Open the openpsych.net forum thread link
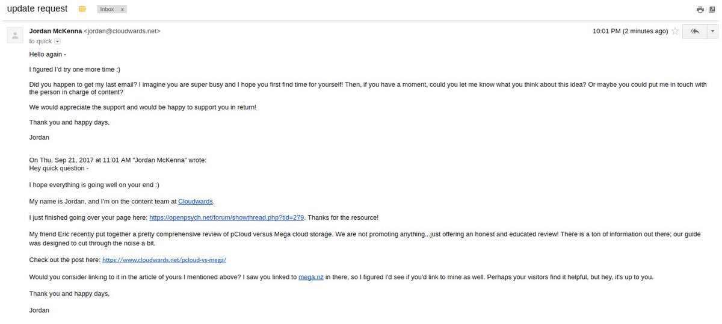The width and height of the screenshot is (722, 324). tap(227, 217)
